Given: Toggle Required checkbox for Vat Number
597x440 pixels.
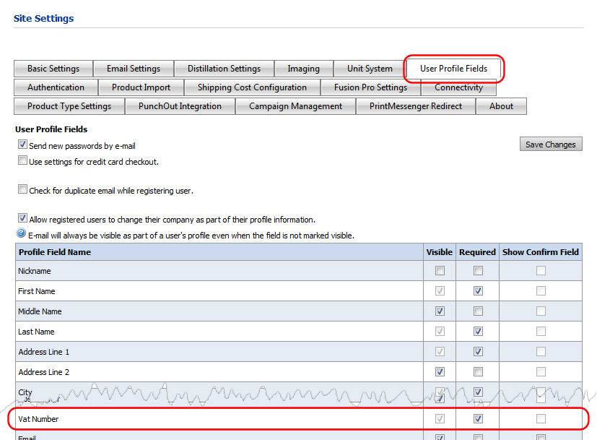Looking at the screenshot, I should point(478,419).
